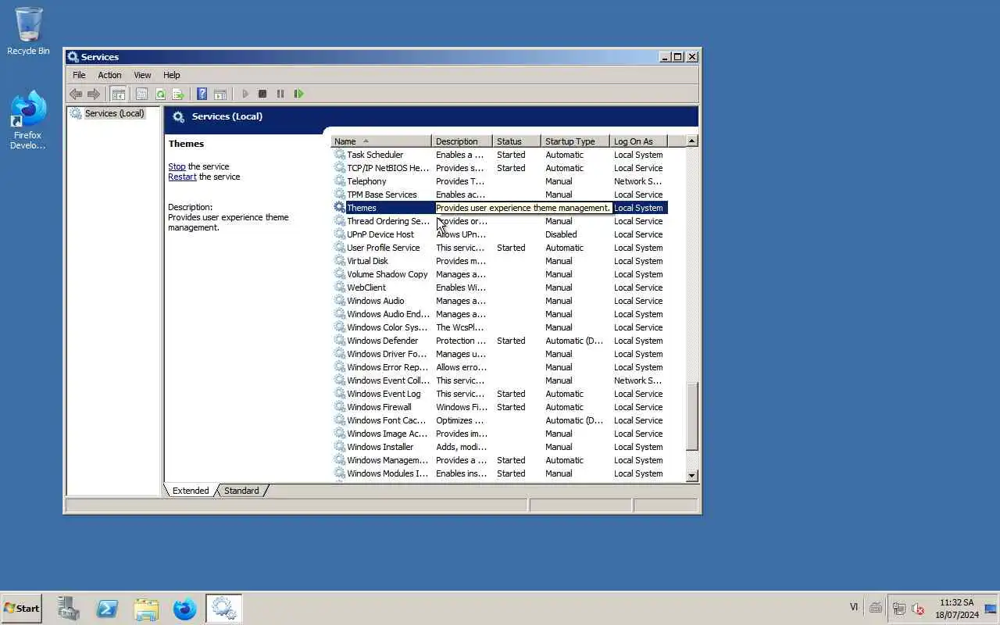Open the View menu
Screen dimensions: 1000x625
click(142, 75)
